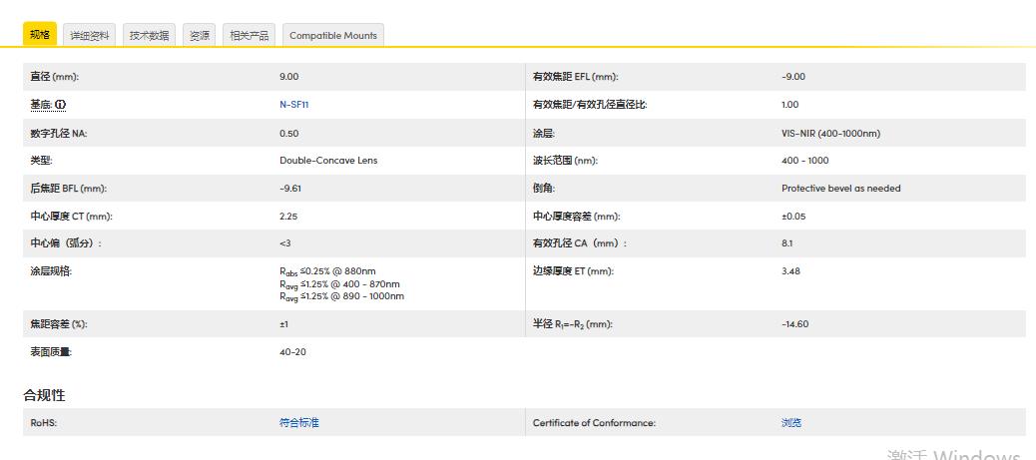
Task: Click the 倒角 label
Action: [x=544, y=189]
